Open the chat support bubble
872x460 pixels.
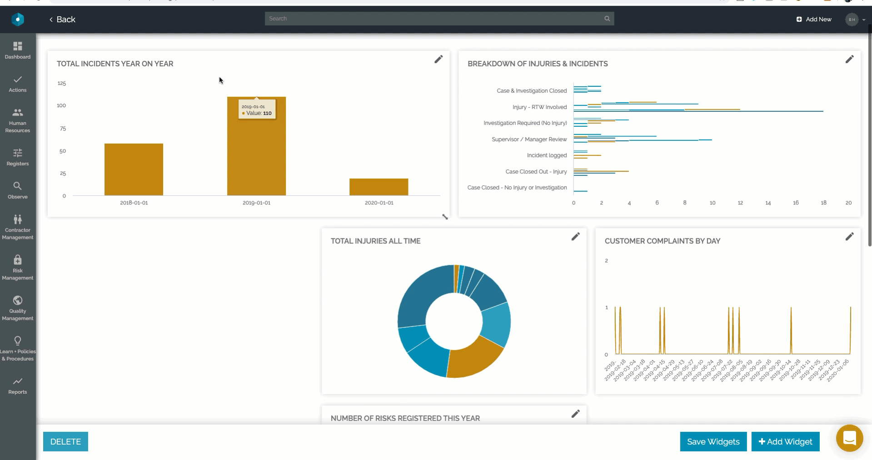(x=849, y=438)
